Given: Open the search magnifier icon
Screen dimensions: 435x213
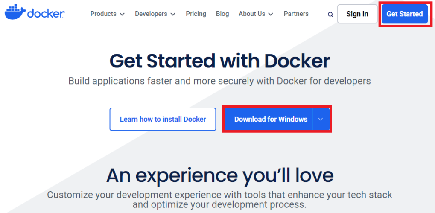Looking at the screenshot, I should 330,15.
